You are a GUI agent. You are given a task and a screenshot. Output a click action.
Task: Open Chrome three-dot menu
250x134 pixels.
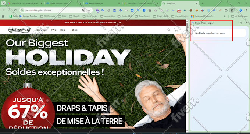point(246,10)
